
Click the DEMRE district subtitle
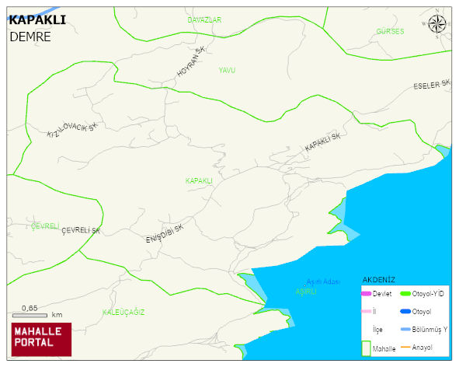[x=30, y=37]
